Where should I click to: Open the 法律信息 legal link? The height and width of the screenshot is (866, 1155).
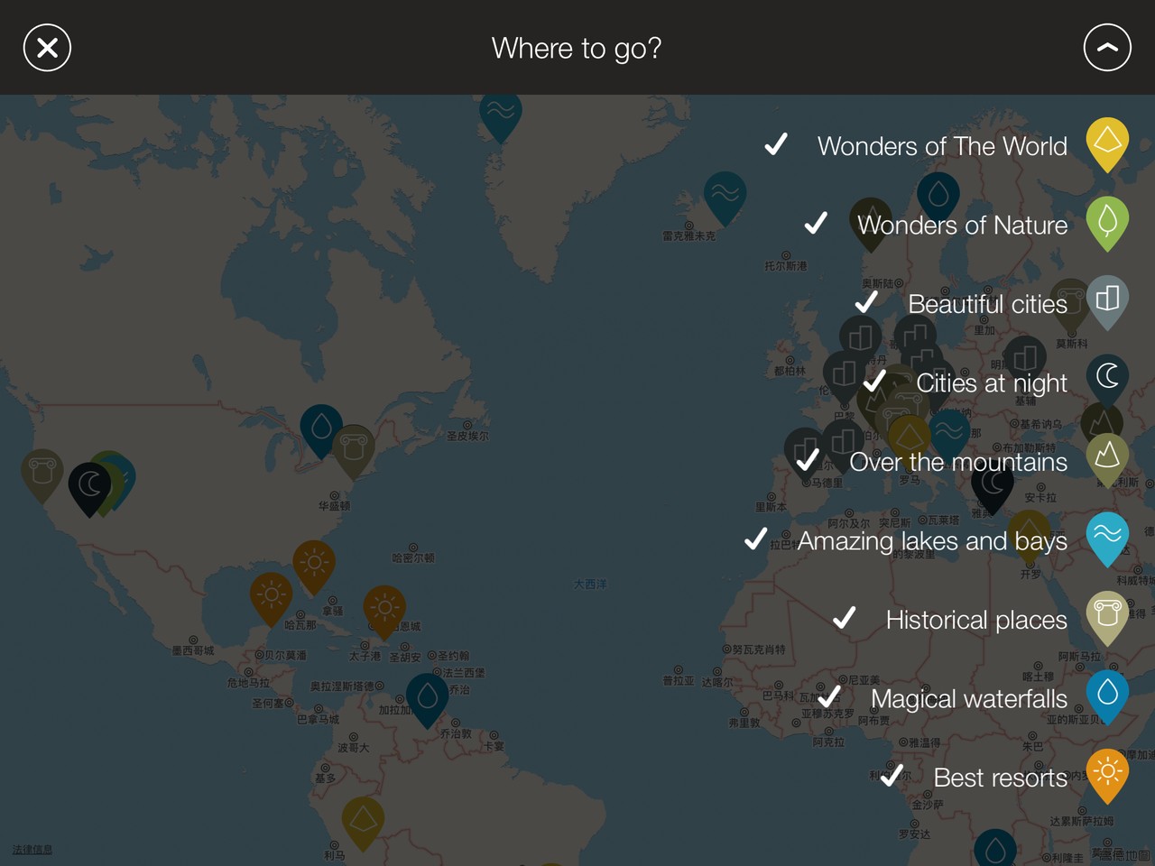(x=32, y=850)
